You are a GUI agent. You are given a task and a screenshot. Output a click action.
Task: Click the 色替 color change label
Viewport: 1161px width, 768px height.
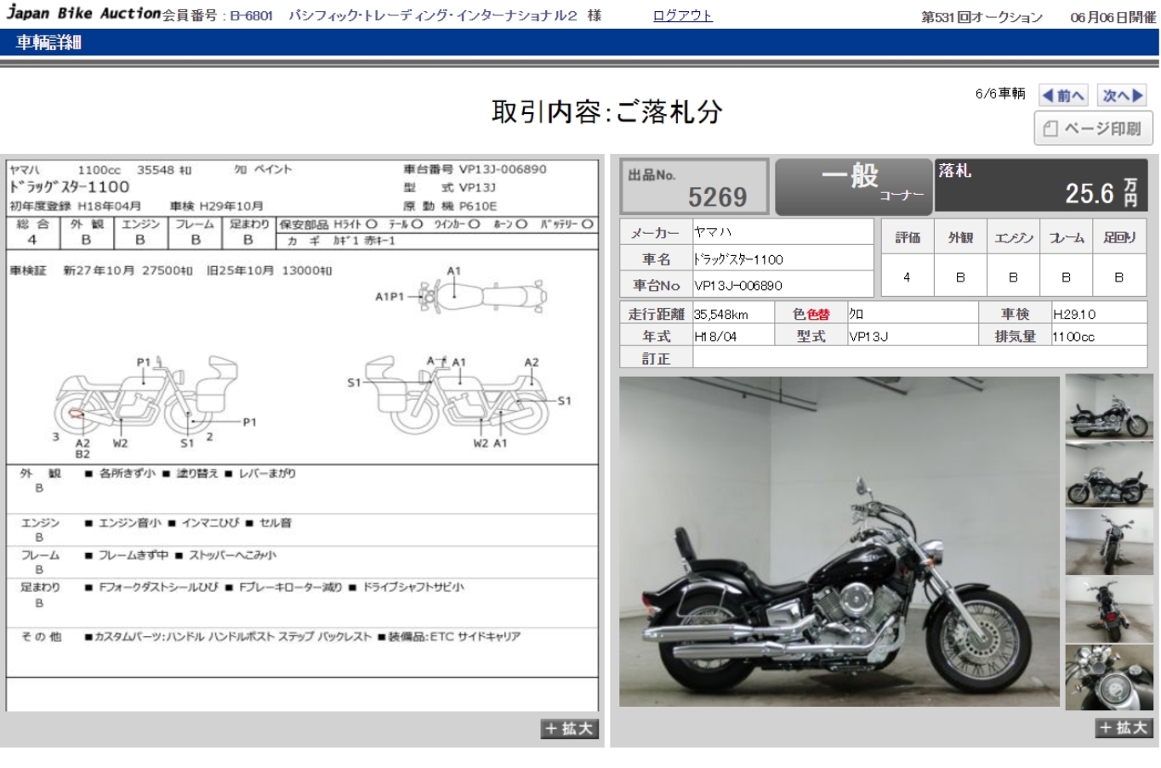pyautogui.click(x=818, y=314)
